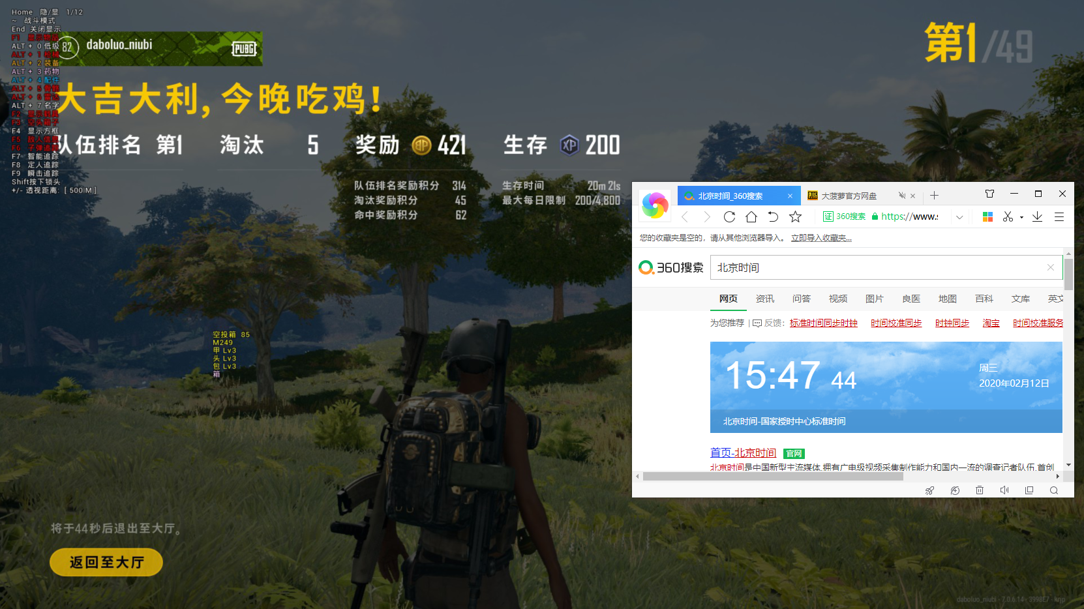
Task: Click the window layout icon in status bar
Action: tap(1029, 490)
